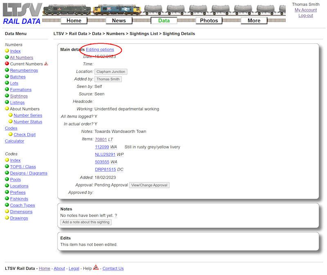
Task: Click the green status dot beside Formations
Action: (7, 89)
